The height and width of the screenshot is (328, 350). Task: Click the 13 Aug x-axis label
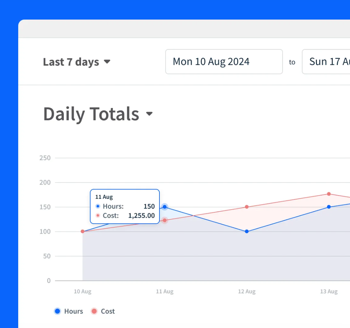[329, 292]
